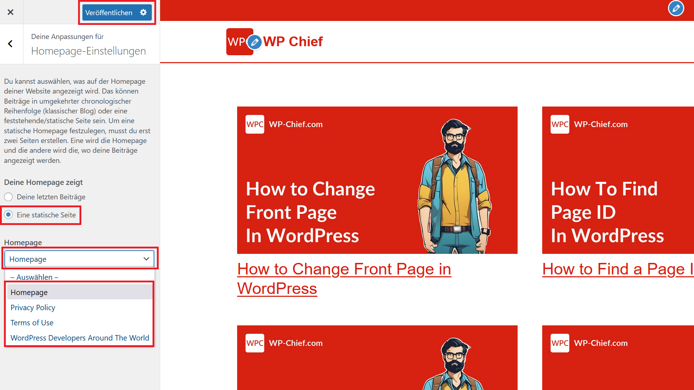
Task: Go back with the left chevron arrow
Action: click(10, 44)
